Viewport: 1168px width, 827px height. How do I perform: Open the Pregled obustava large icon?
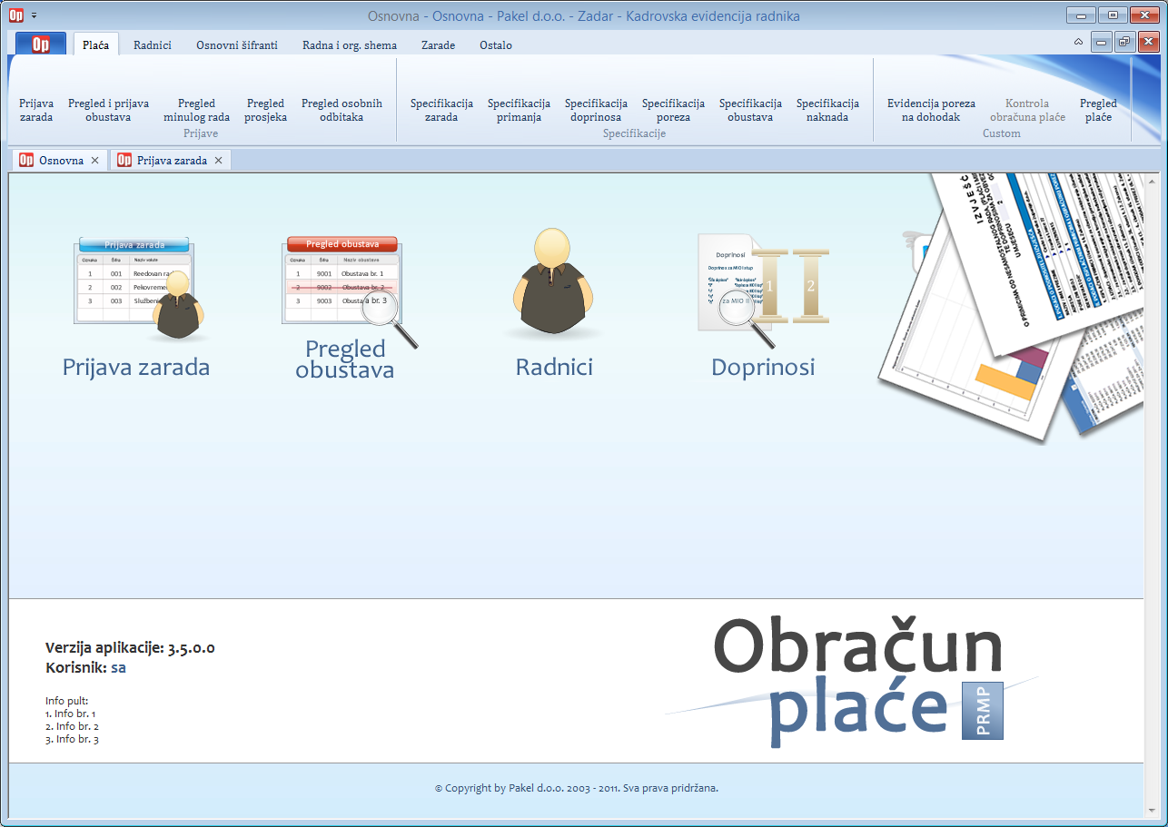[x=350, y=292]
